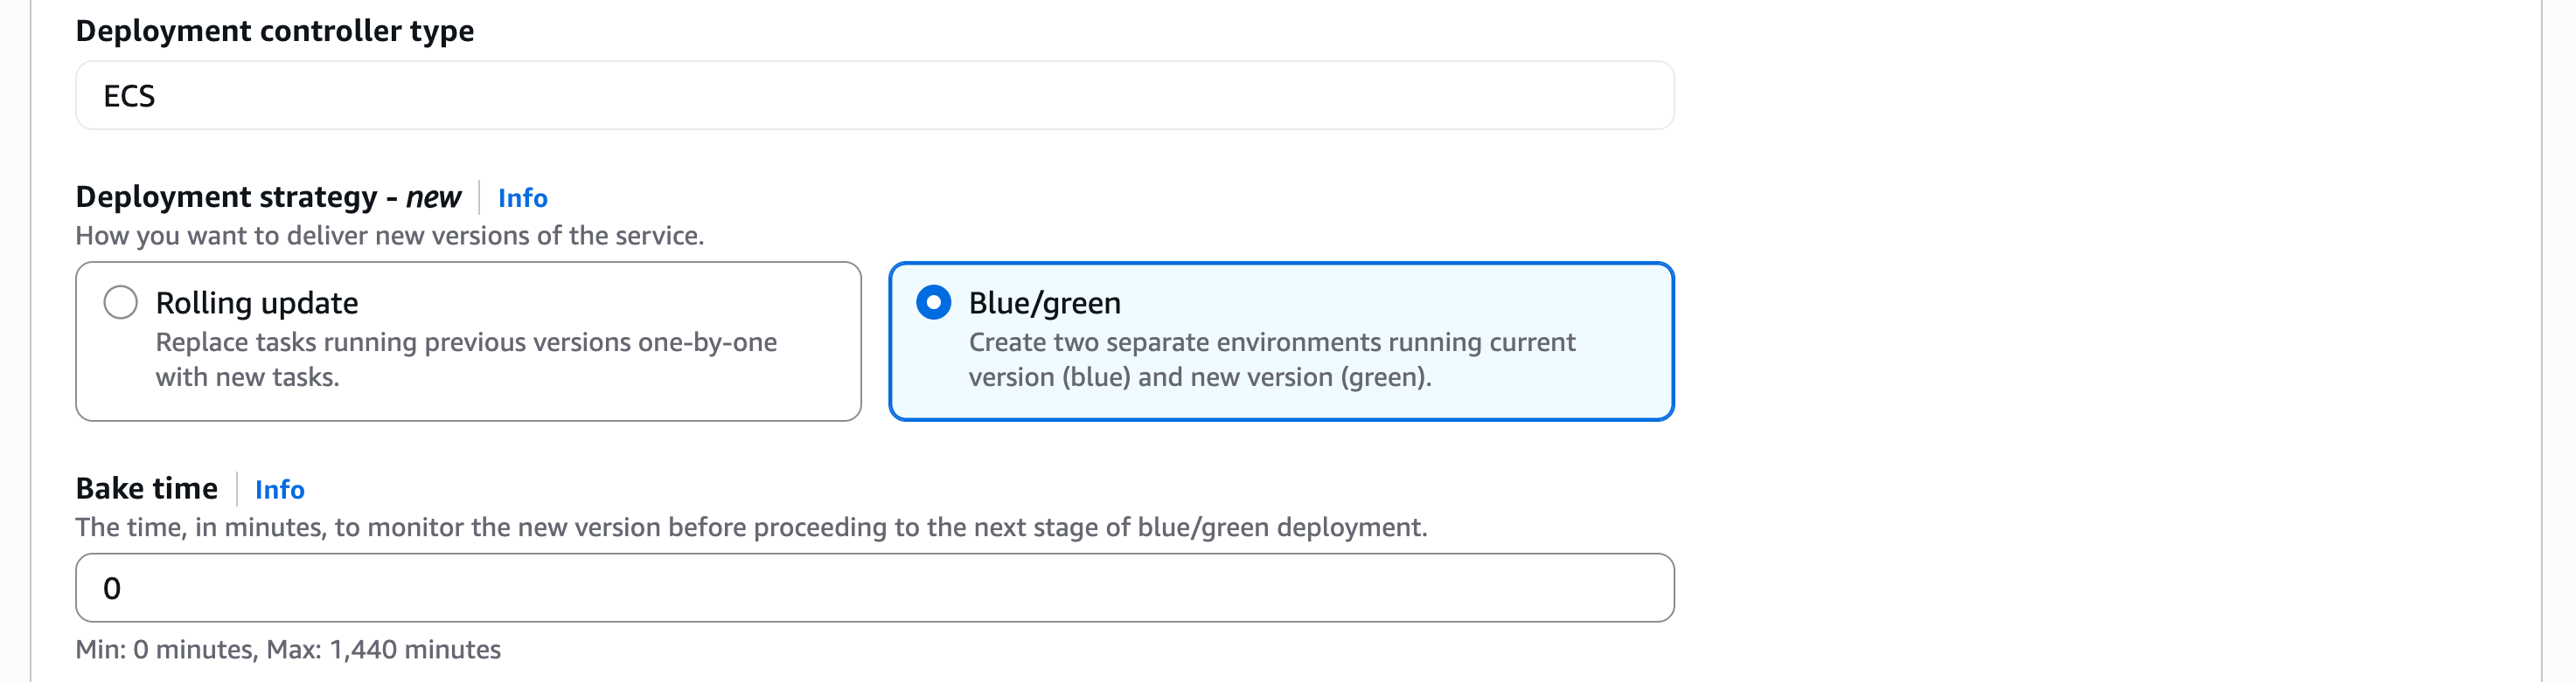Select the Blue/green radio button
This screenshot has width=2576, height=682.
pos(933,301)
